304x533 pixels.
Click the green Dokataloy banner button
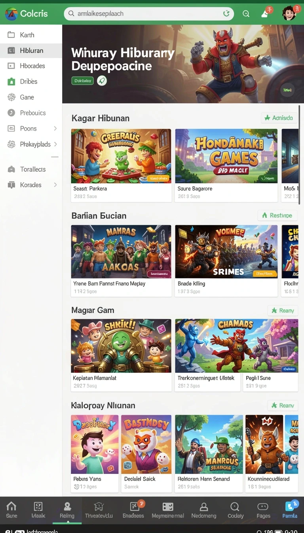tap(82, 81)
